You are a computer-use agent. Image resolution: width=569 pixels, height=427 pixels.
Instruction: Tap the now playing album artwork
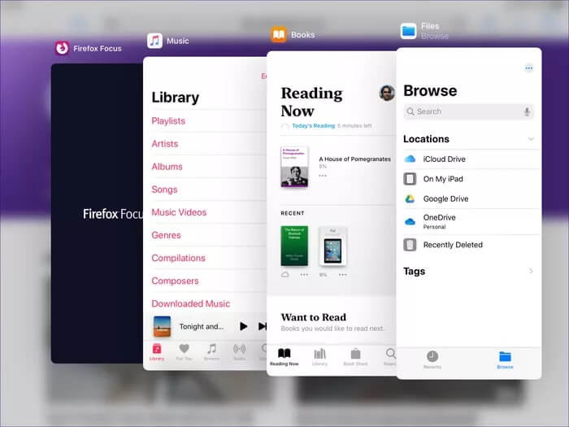coord(163,326)
